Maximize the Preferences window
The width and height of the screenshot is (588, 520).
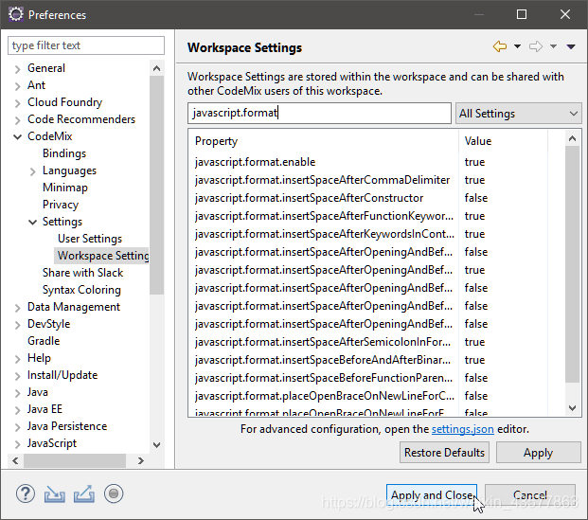(x=522, y=14)
